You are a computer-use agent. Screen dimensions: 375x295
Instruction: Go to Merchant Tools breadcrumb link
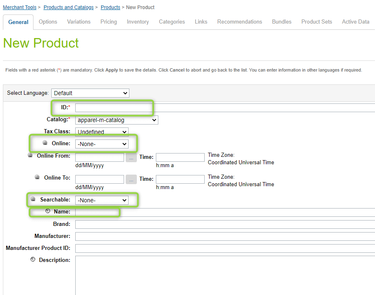click(19, 7)
